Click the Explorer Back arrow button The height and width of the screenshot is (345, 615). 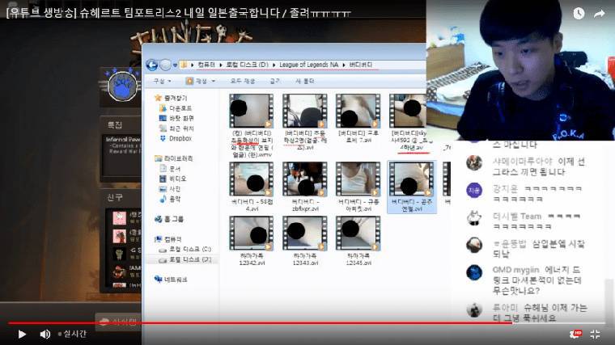tap(152, 65)
